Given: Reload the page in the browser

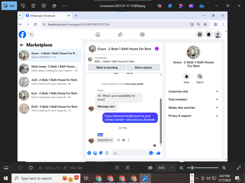Looking at the screenshot, I should [35, 24].
